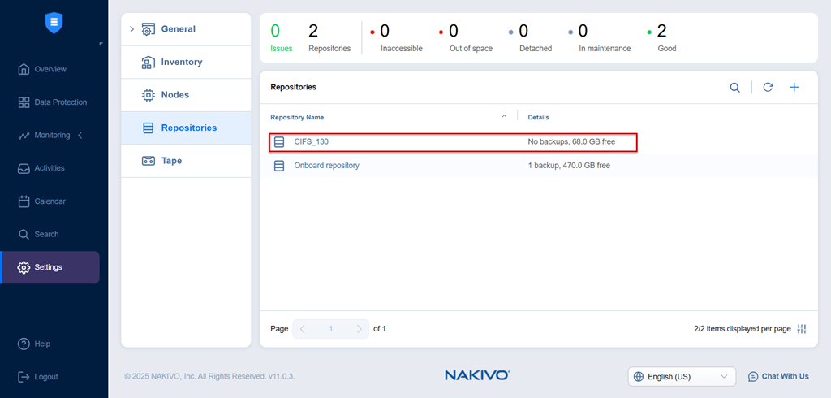This screenshot has height=398, width=831.
Task: Click '1 backup, 470.0 GB free' text
Action: [x=569, y=166]
